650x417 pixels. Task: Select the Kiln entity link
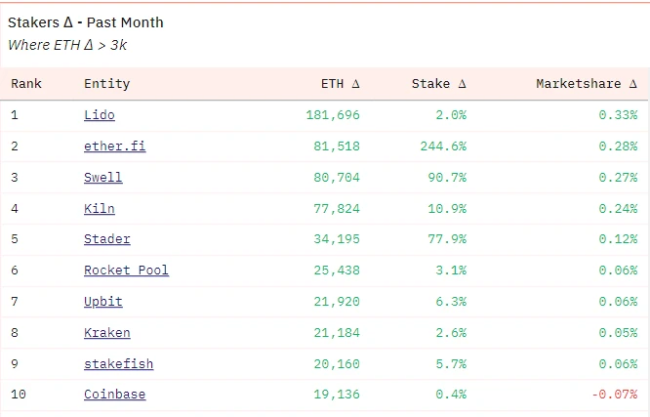(x=99, y=208)
